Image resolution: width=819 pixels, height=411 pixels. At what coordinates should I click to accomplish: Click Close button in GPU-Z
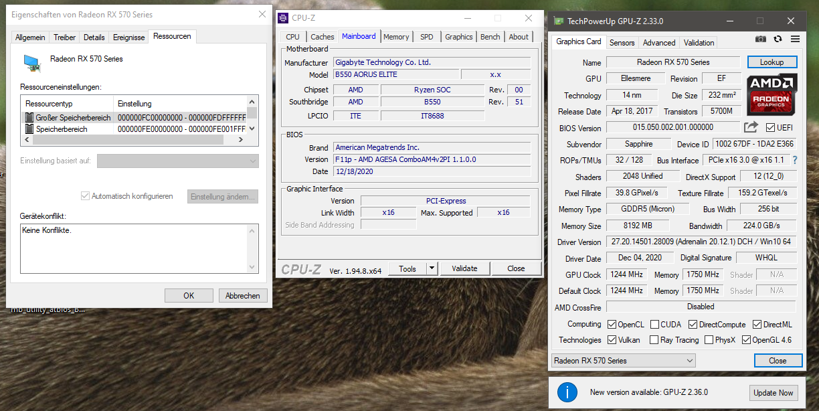pyautogui.click(x=778, y=361)
